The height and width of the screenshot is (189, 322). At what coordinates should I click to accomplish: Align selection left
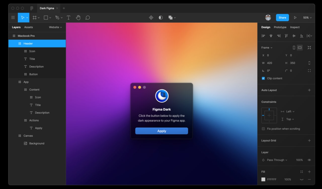coord(263,36)
